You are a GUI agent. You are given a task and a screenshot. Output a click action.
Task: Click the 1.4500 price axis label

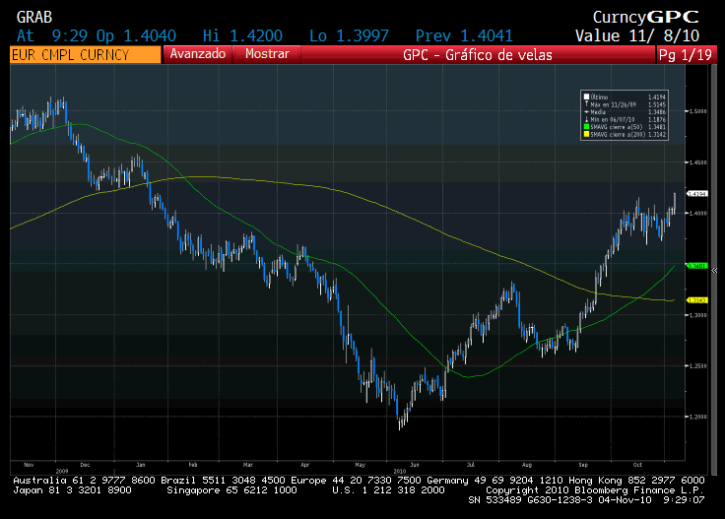click(698, 162)
